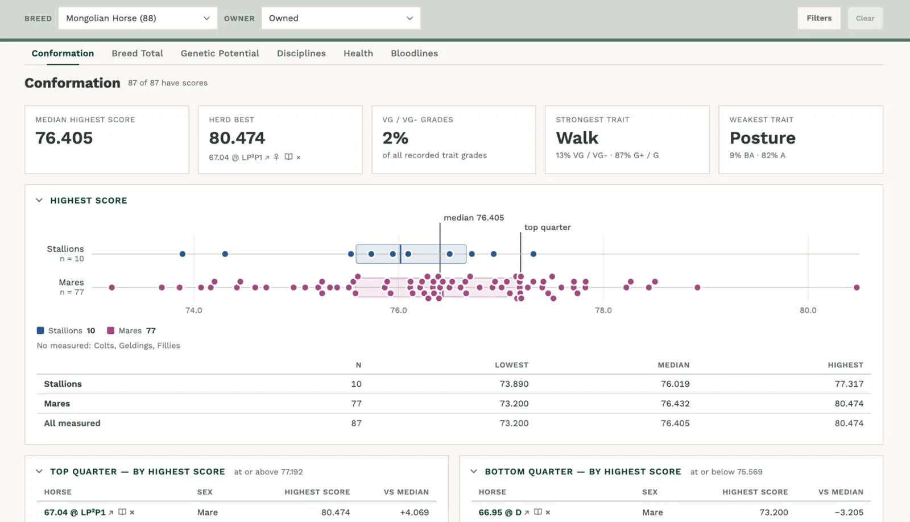Click the Stallions median value '76.019'

click(675, 384)
